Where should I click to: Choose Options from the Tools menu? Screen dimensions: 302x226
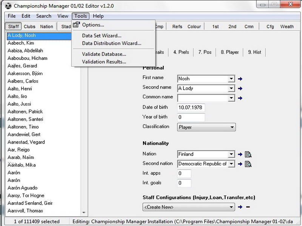tap(113, 25)
